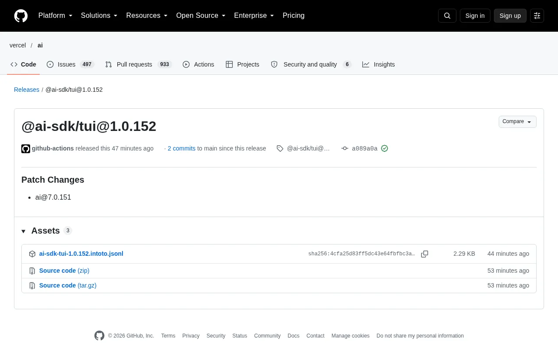Open the footer Status link
The width and height of the screenshot is (558, 348).
240,336
